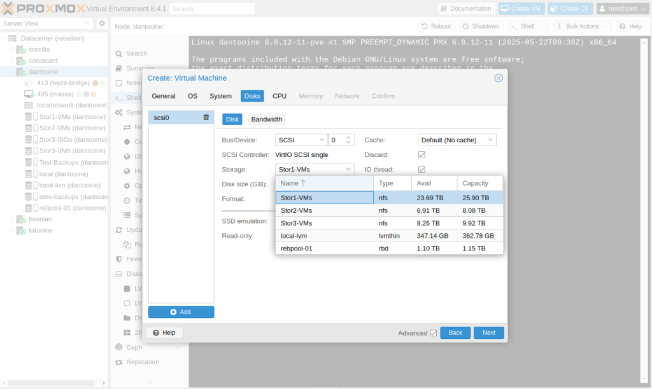The width and height of the screenshot is (652, 389).
Task: Click the Search magnifier icon in node menu
Action: pos(119,53)
